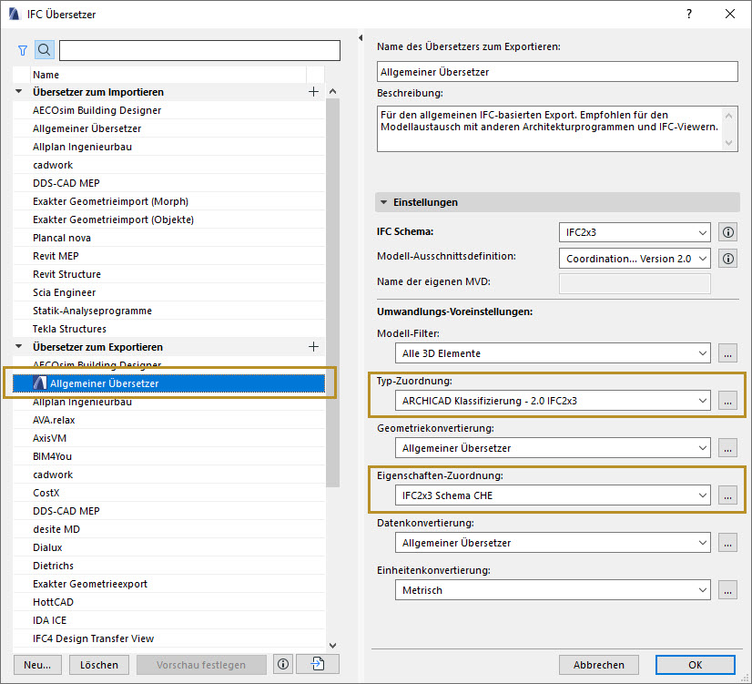Select Exakter Geometrieexport translator

click(x=169, y=584)
